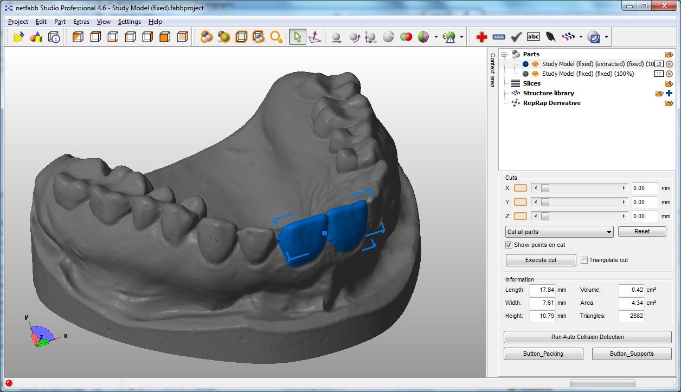Click the checkmark analysis icon
The image size is (681, 392).
tap(516, 37)
